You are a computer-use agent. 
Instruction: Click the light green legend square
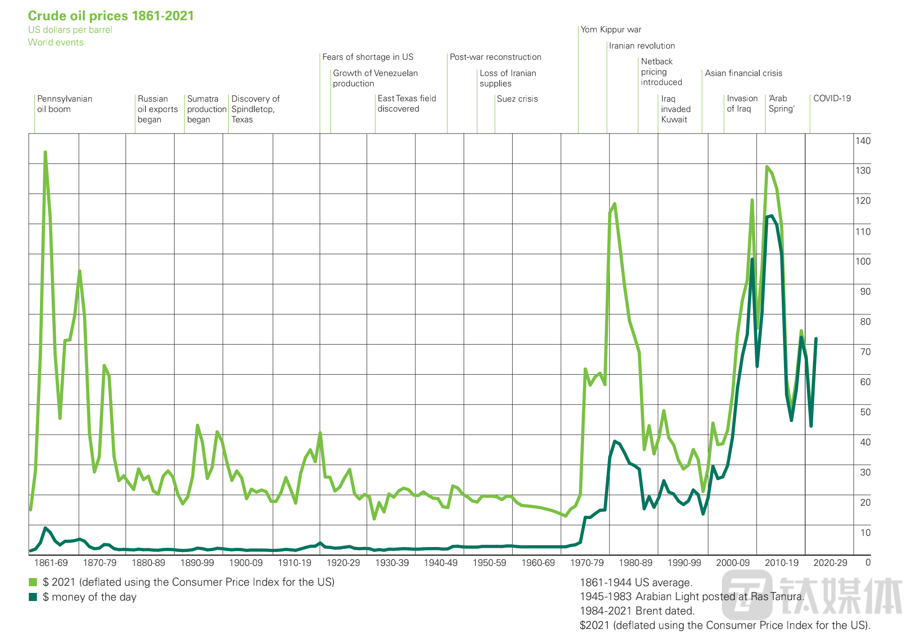32,582
